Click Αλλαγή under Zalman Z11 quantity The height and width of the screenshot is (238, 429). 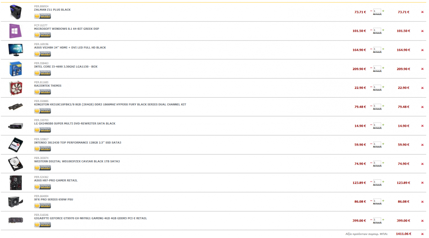pyautogui.click(x=377, y=15)
